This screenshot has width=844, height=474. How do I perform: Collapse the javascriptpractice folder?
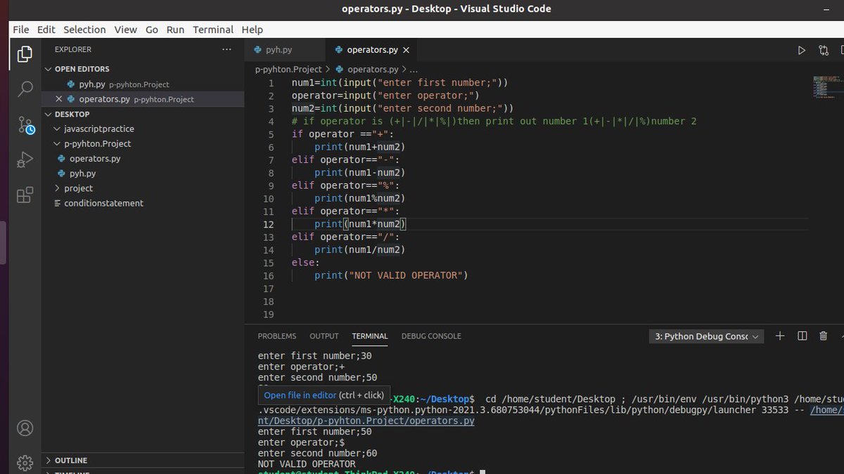(58, 129)
